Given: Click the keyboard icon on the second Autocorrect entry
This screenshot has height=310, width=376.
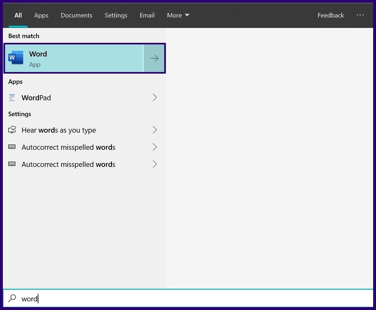Looking at the screenshot, I should point(12,164).
